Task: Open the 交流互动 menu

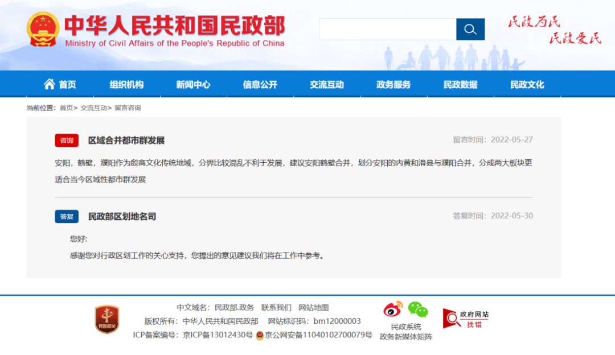Action: coord(327,84)
